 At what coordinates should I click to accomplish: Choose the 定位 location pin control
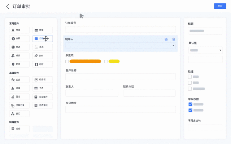19,64
